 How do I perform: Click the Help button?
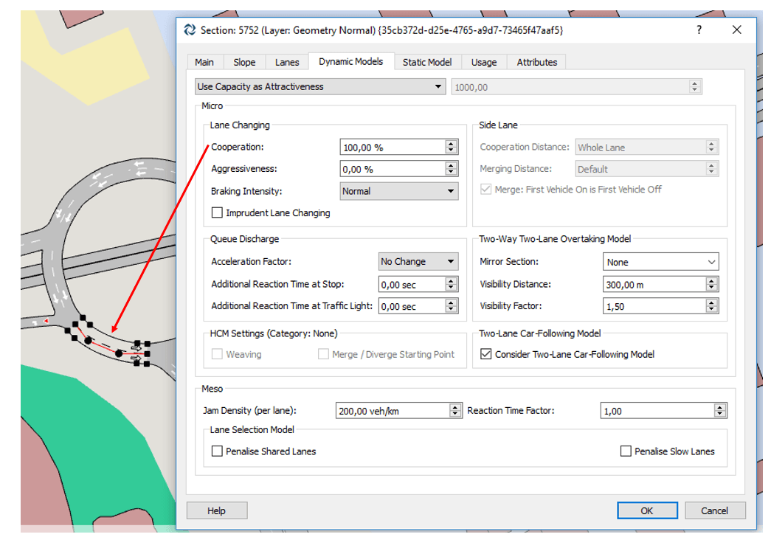216,510
